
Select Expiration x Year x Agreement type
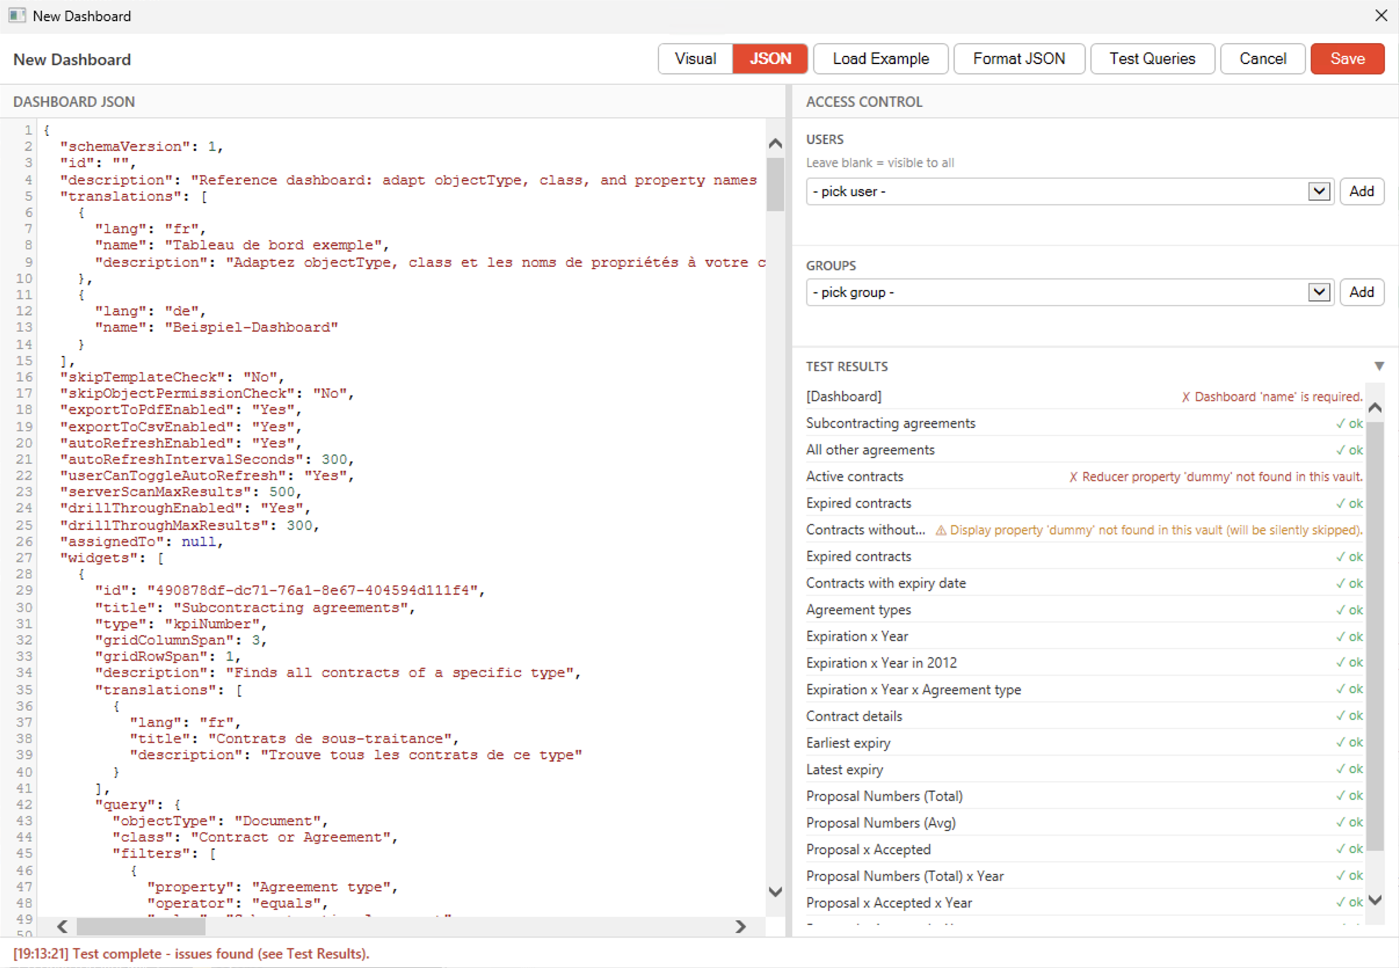pos(1084,690)
